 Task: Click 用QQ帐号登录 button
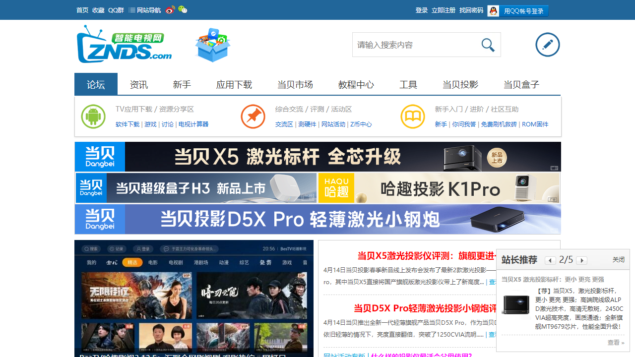[524, 11]
